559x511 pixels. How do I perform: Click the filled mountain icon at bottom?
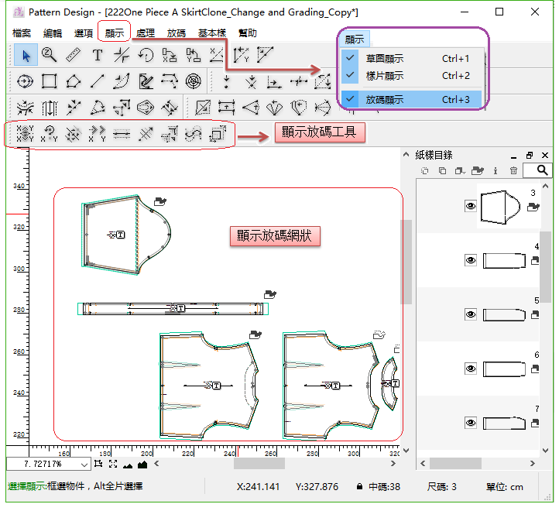142,464
